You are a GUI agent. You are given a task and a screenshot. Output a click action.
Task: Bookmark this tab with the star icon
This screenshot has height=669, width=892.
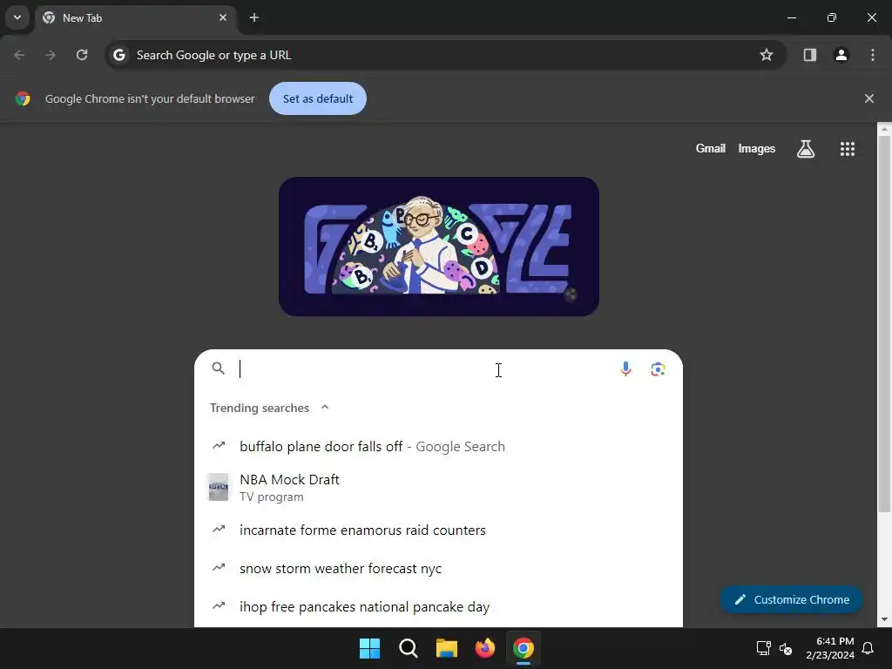(767, 55)
